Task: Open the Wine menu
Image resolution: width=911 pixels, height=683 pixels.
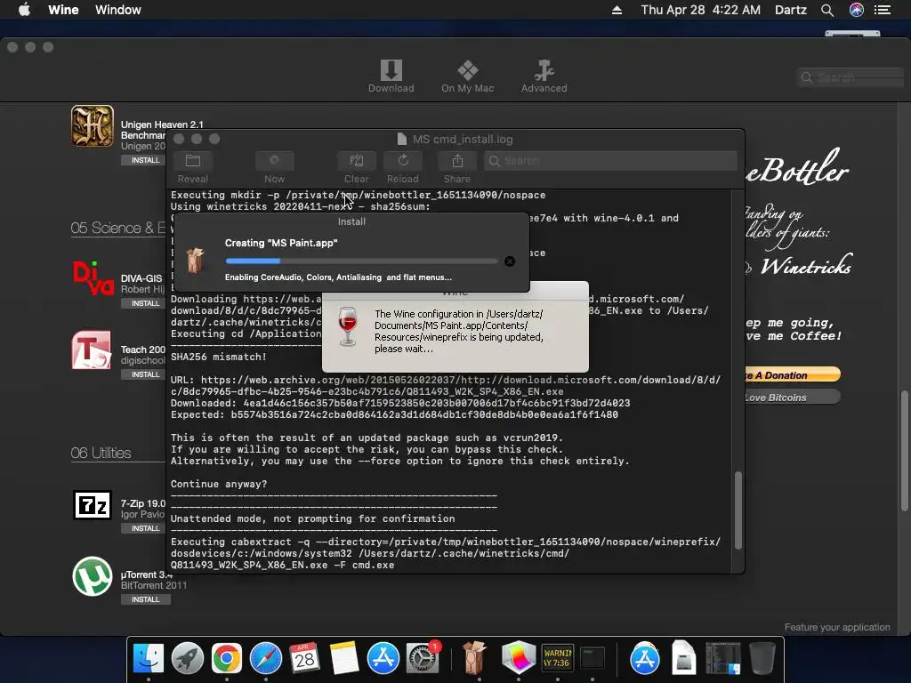Action: pos(63,10)
